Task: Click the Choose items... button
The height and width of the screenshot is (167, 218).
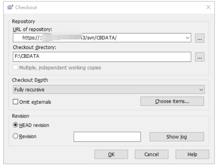Action: (172, 101)
